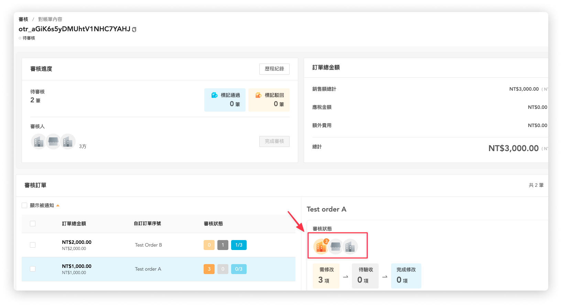Click orange badge 3 in Test order A row

coord(209,269)
